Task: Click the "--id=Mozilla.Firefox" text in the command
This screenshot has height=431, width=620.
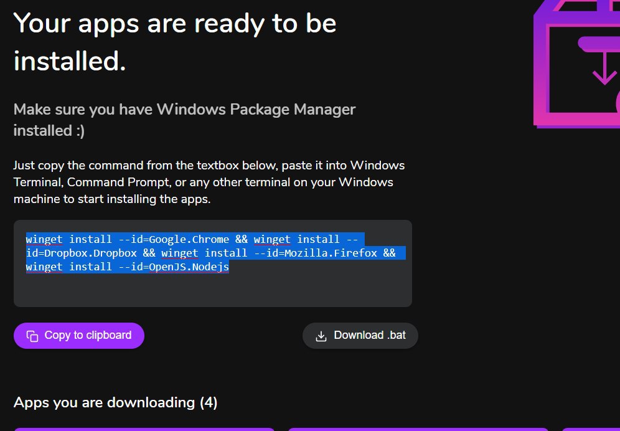Action: [315, 253]
